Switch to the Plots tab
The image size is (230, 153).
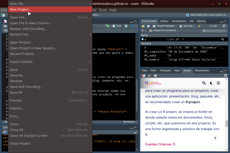(154, 71)
